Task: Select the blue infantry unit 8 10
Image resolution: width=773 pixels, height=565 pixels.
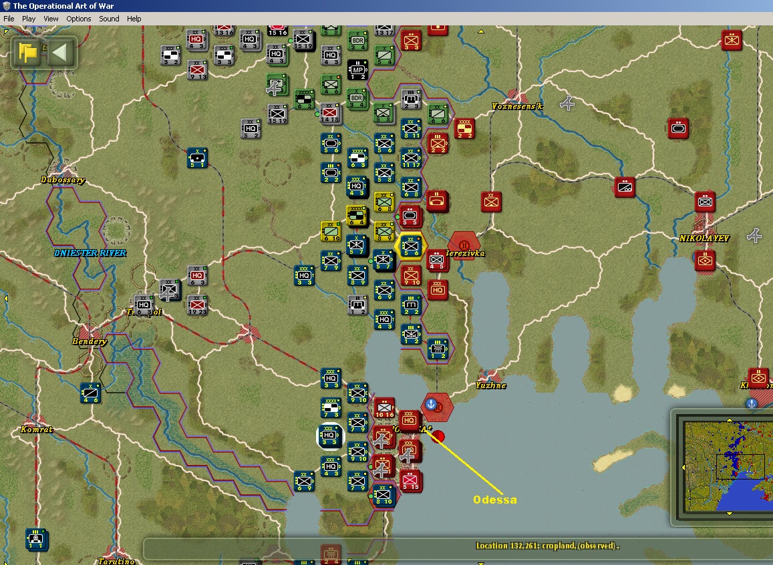Action: tap(383, 495)
